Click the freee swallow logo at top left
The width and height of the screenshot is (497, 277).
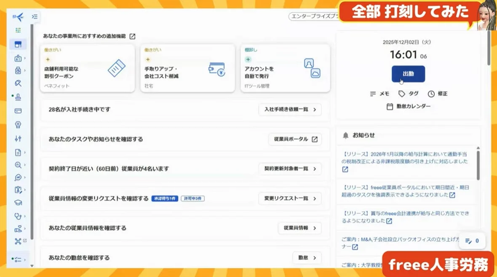click(x=18, y=17)
